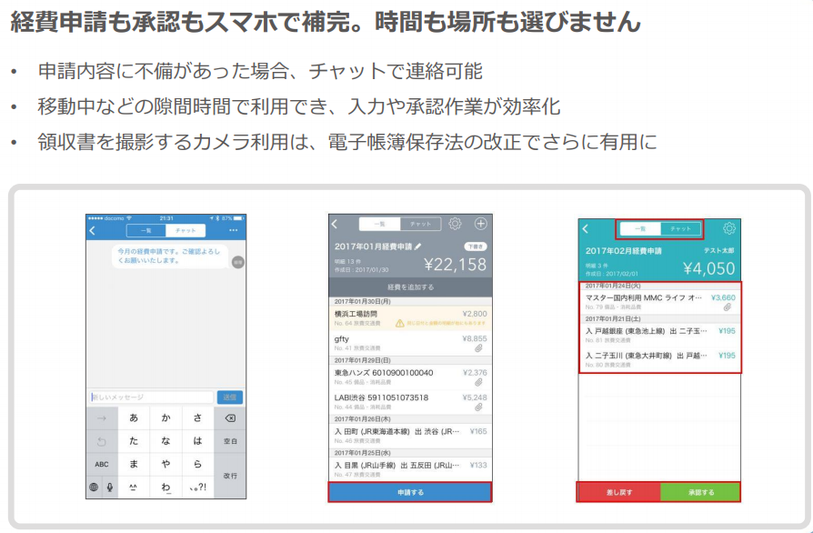The width and height of the screenshot is (813, 533).
Task: Tap the microphone dictation key
Action: click(x=110, y=488)
